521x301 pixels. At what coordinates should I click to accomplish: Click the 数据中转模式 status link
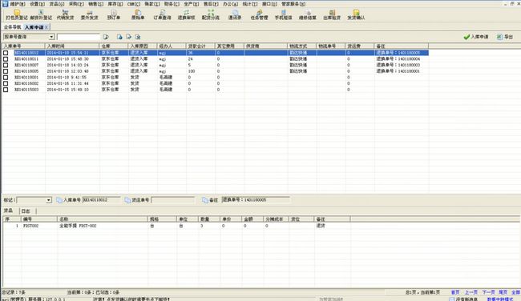click(x=499, y=299)
